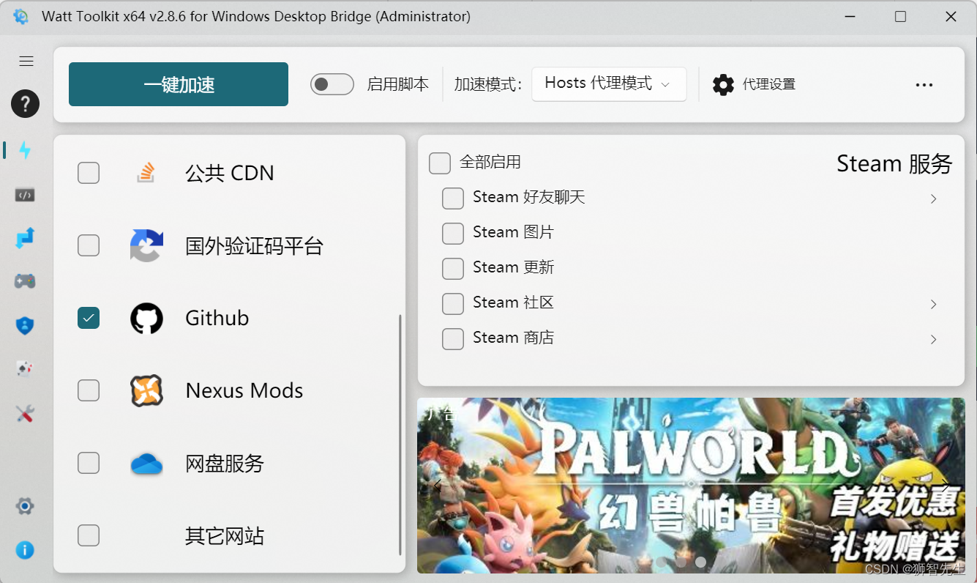Image resolution: width=977 pixels, height=583 pixels.
Task: Maximize the Watt Toolkit window
Action: [x=900, y=16]
